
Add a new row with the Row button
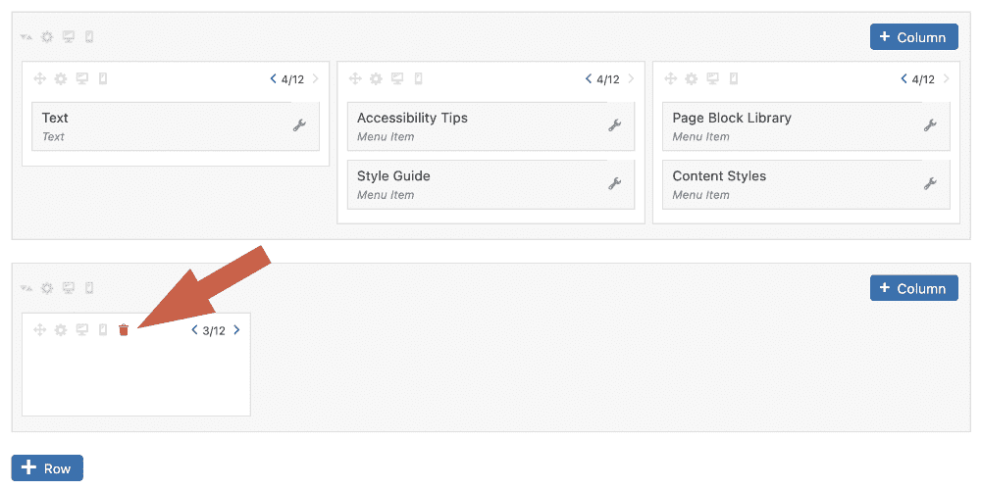click(x=47, y=468)
